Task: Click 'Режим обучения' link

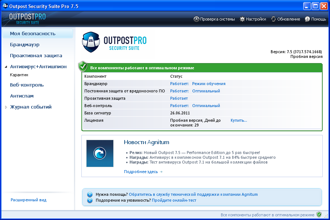Action: coord(209,84)
